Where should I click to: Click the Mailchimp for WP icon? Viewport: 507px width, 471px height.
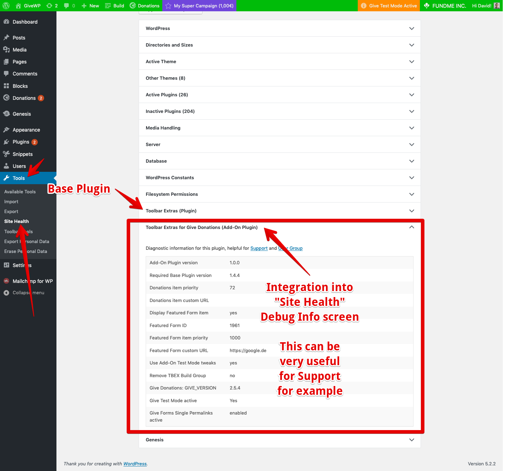[x=6, y=281]
